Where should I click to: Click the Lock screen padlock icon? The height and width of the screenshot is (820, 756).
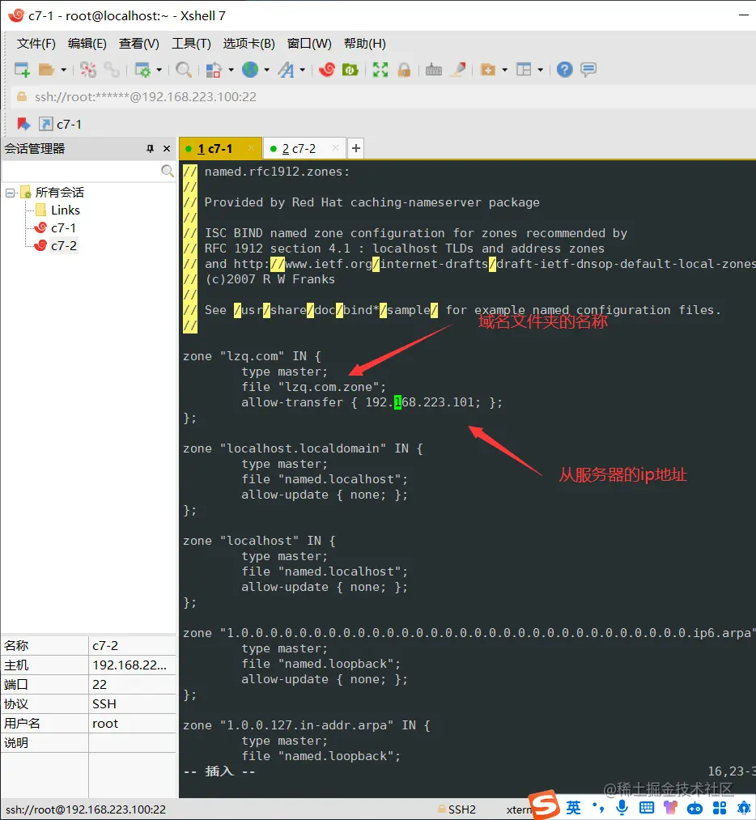coord(404,70)
